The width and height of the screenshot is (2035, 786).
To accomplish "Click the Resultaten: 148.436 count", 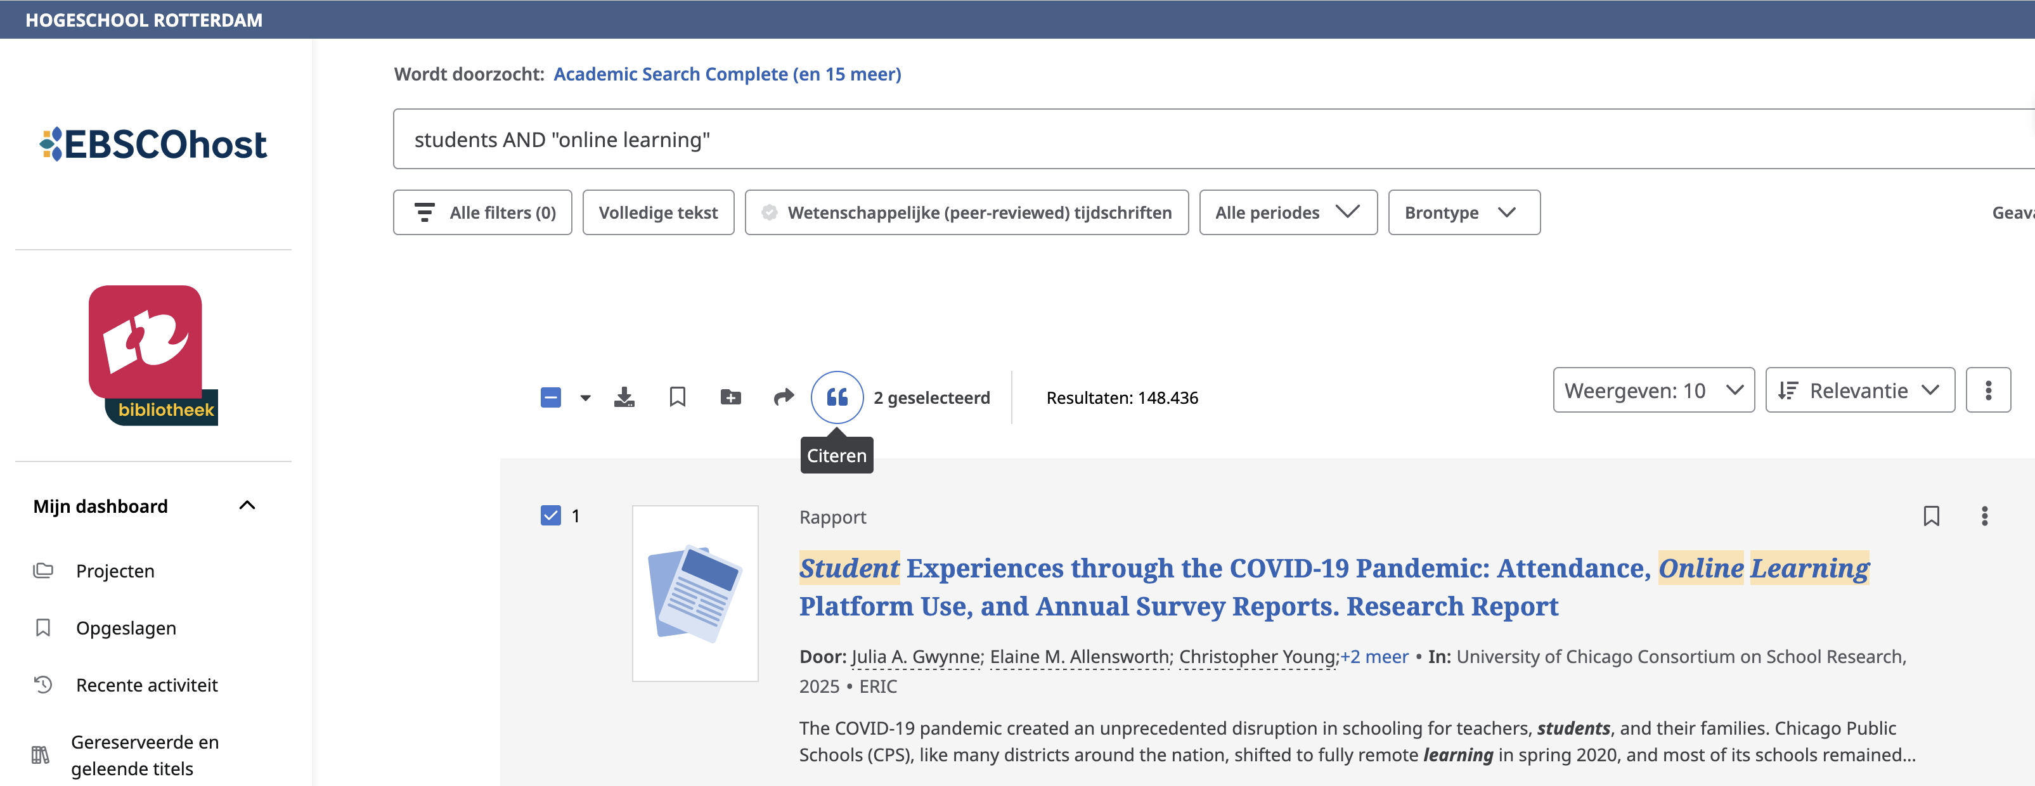I will pyautogui.click(x=1121, y=397).
